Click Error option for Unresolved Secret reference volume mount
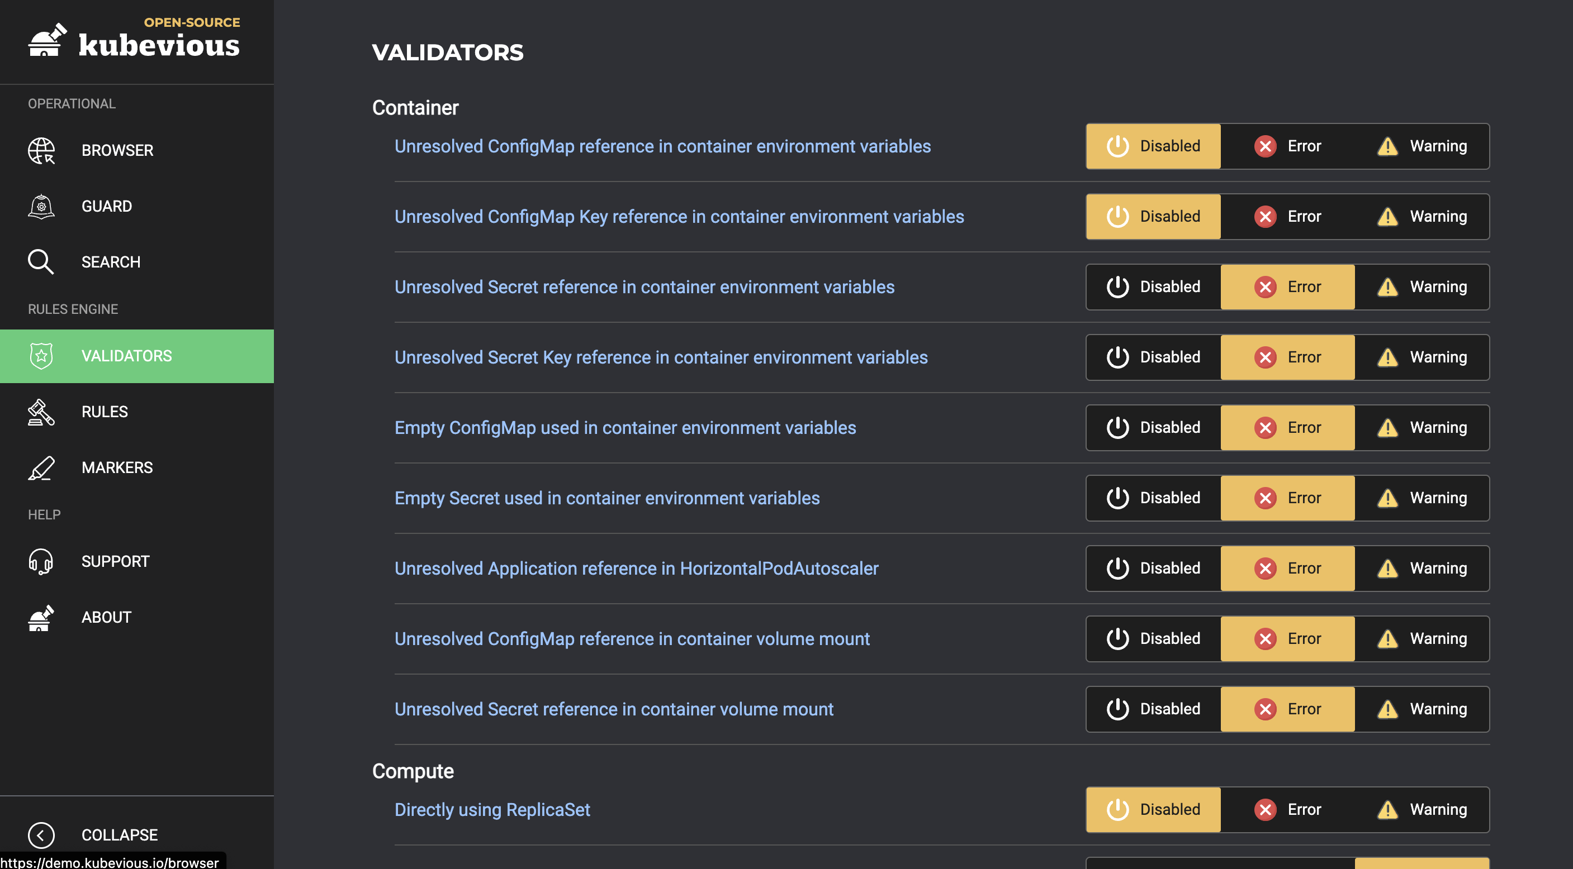The height and width of the screenshot is (869, 1573). coord(1287,709)
